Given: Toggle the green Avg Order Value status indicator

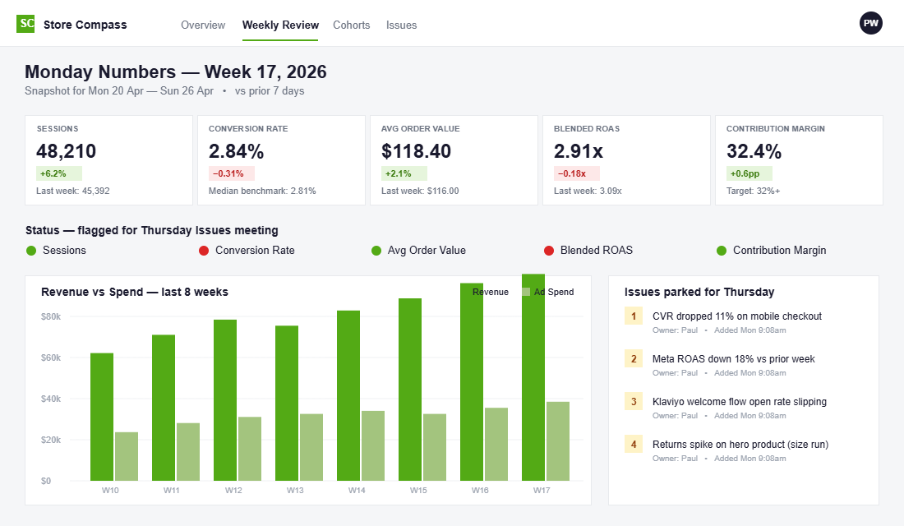Looking at the screenshot, I should pos(375,250).
